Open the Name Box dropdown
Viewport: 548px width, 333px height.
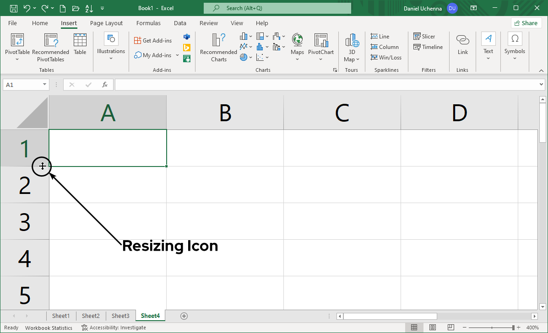44,84
